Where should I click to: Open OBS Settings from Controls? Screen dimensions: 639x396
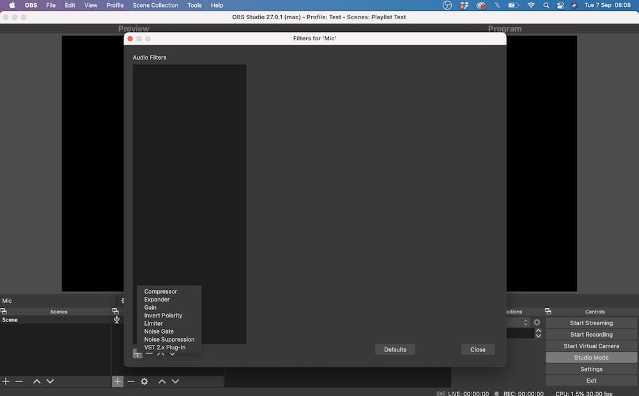(x=591, y=369)
